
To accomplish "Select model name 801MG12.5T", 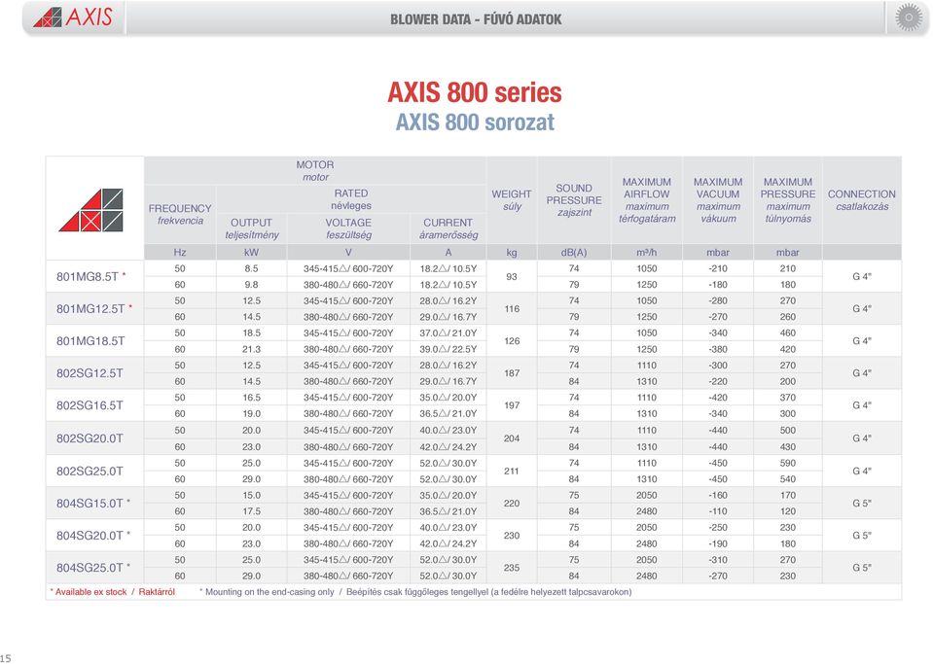I will coord(90,308).
